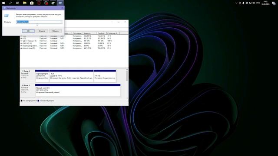Viewport: 278px width, 156px height.
Task: Select the volume row labeled (H:)
Action: coord(66,43)
